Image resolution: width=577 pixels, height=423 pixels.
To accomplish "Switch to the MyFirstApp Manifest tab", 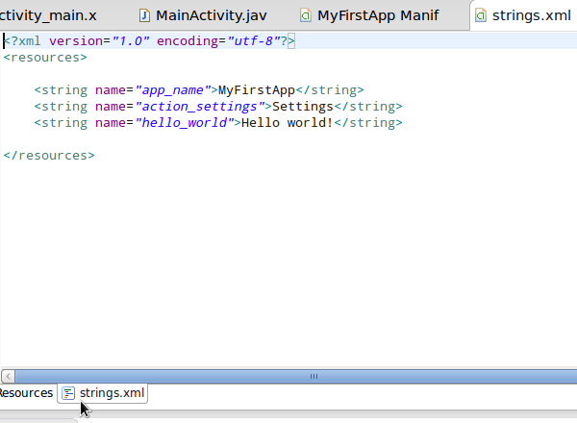I will 377,15.
